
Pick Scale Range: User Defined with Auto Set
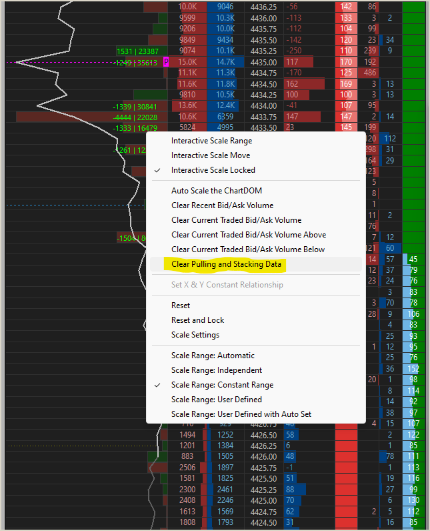[256, 414]
